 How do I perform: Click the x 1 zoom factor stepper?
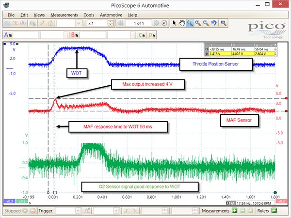(111, 23)
